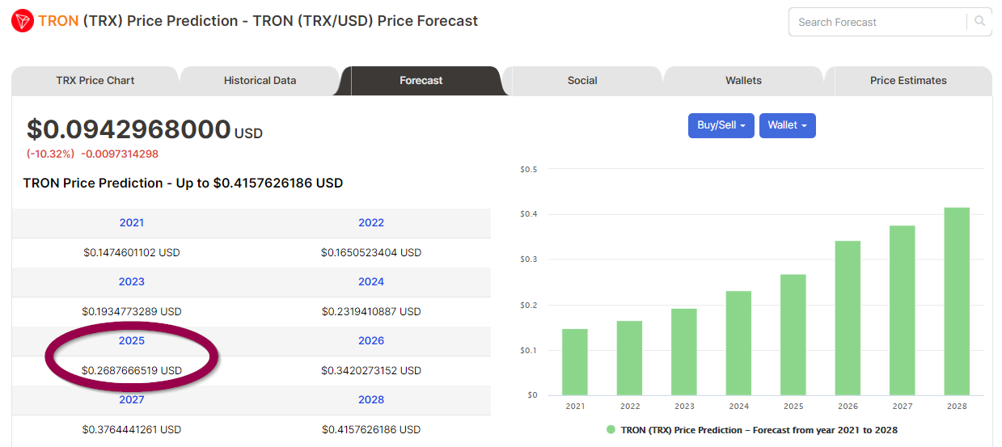Open the TRX Price Chart tab
Screen dimensions: 1002x447
(x=95, y=81)
